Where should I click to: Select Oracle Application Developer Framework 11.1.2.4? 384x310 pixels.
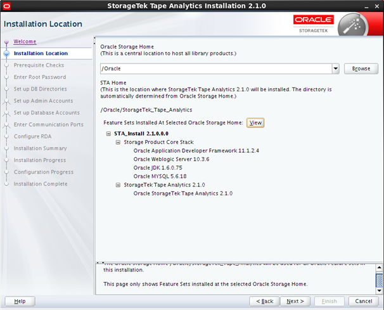point(196,150)
